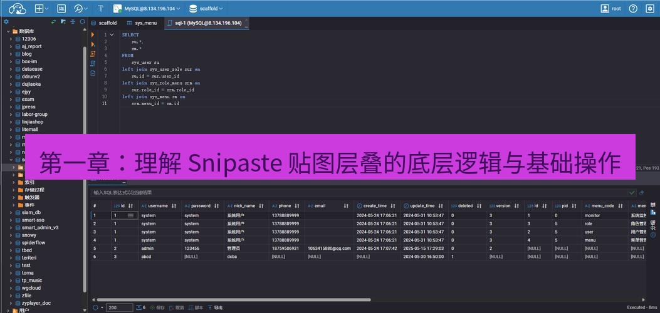
Task: Toggle sort on nick_name column
Action: [261, 206]
